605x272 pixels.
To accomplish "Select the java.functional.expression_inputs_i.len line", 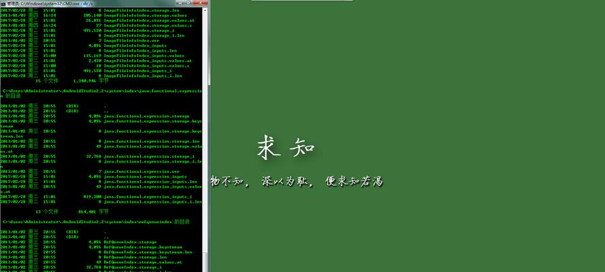I will (x=101, y=201).
